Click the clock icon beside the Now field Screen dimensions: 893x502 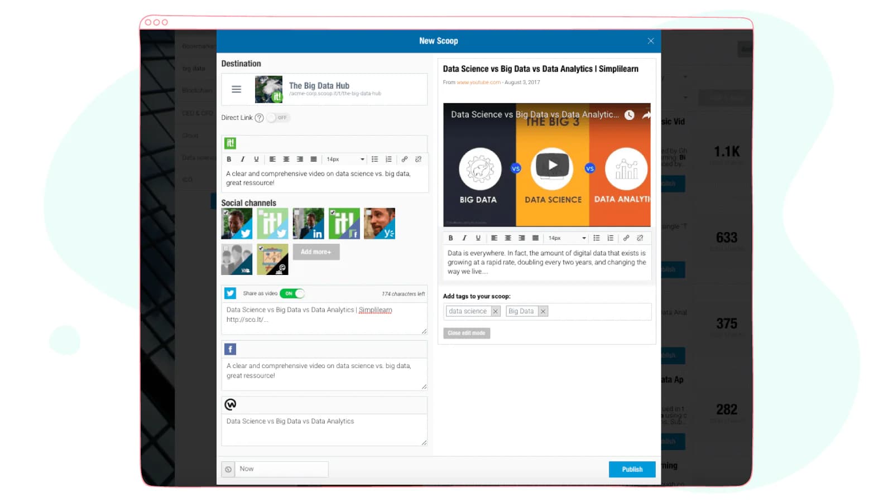click(228, 470)
